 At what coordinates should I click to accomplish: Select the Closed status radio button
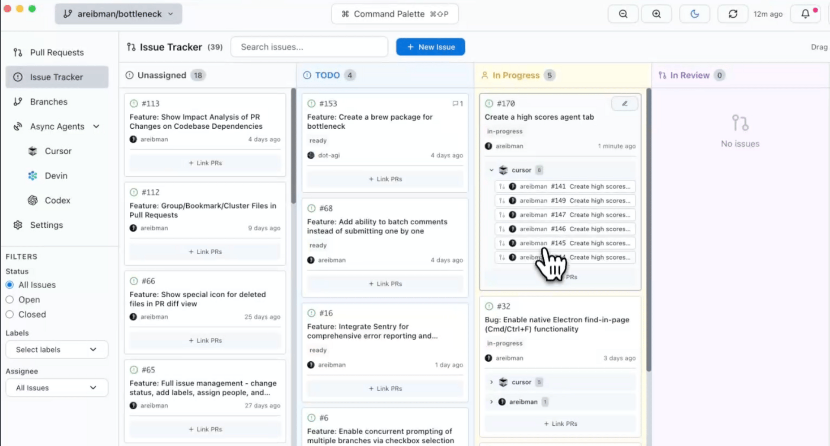tap(10, 315)
